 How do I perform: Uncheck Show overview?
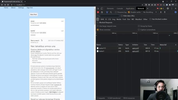coord(98,30)
